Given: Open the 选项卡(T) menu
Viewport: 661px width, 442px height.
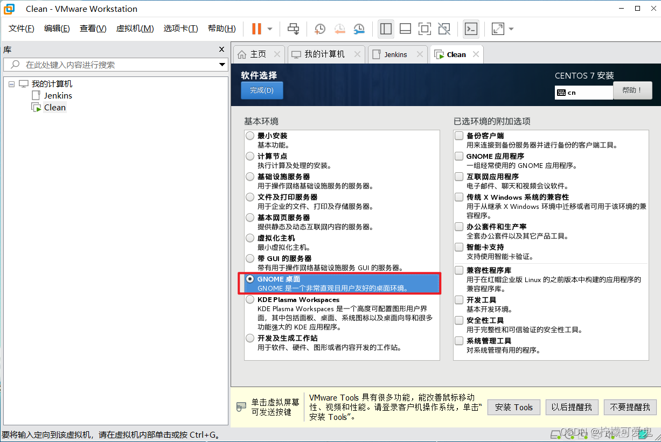Looking at the screenshot, I should 180,29.
